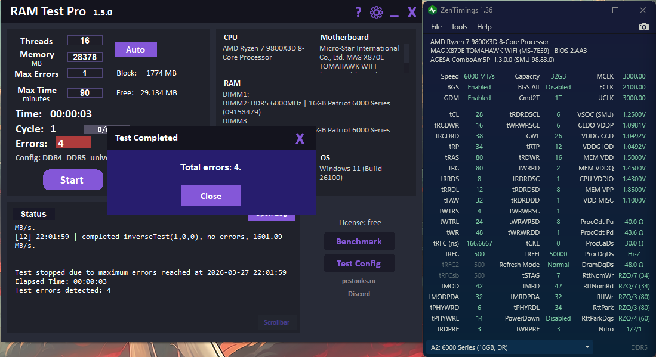The width and height of the screenshot is (656, 357).
Task: Close RAM Test Pro with purple X
Action: pos(412,13)
